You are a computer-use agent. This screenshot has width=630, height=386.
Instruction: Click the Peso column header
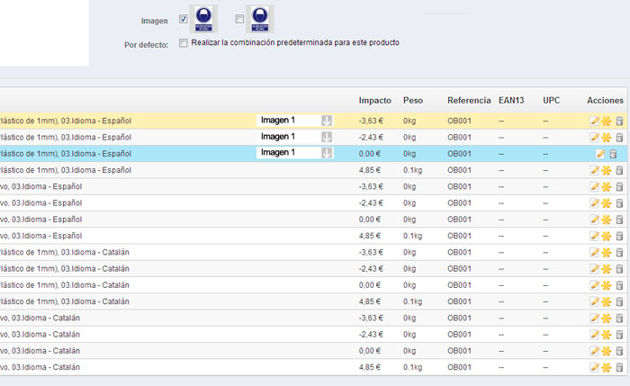[x=412, y=101]
